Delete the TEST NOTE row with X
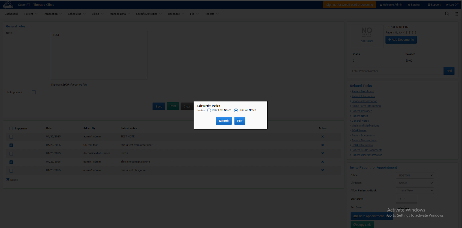 (323, 137)
